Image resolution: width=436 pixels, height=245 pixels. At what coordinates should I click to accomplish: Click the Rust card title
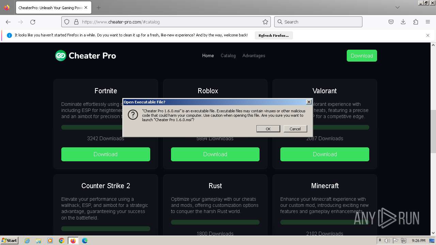coord(215,186)
